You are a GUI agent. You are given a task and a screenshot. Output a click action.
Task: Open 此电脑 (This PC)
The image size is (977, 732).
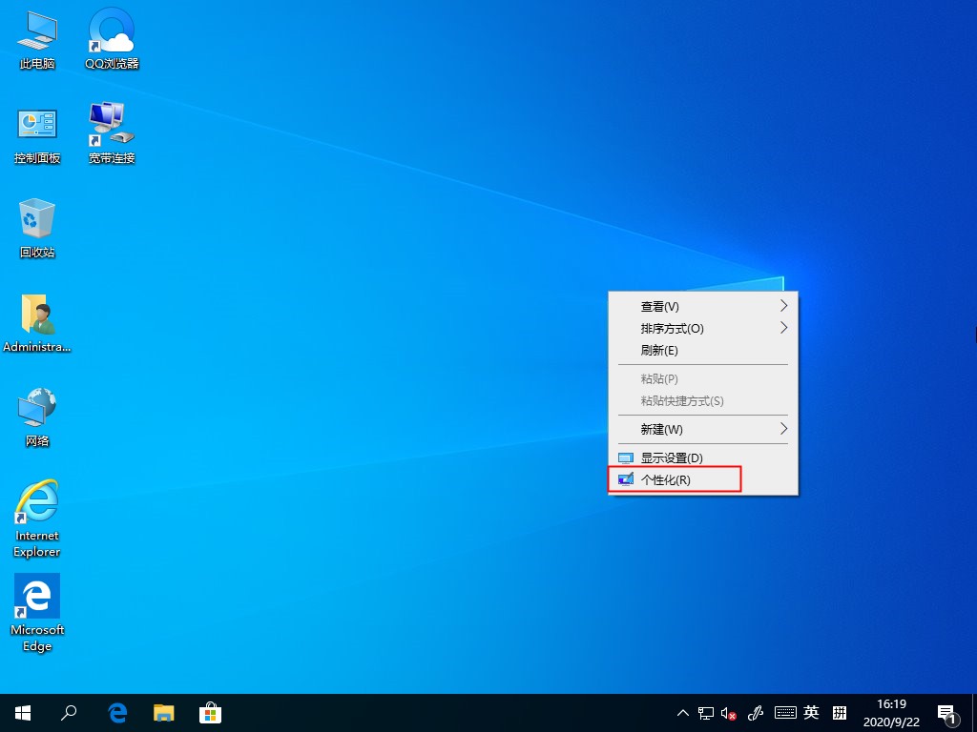(x=36, y=38)
